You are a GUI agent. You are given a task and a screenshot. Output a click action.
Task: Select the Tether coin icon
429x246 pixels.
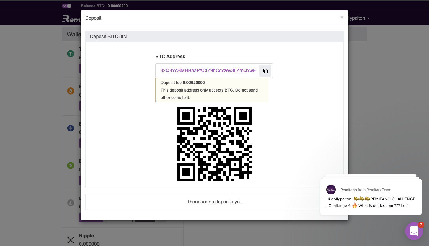pyautogui.click(x=71, y=54)
